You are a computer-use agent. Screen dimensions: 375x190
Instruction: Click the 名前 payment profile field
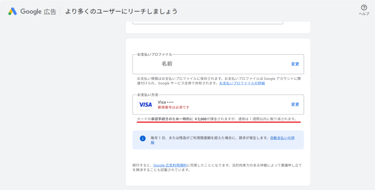[x=218, y=64]
